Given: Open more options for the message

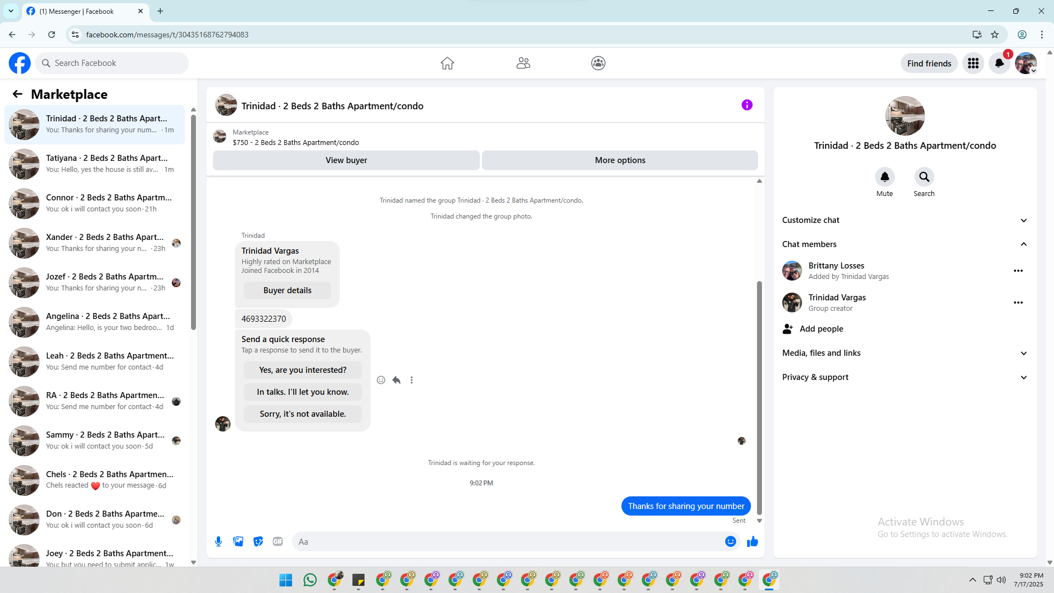Looking at the screenshot, I should (x=412, y=380).
